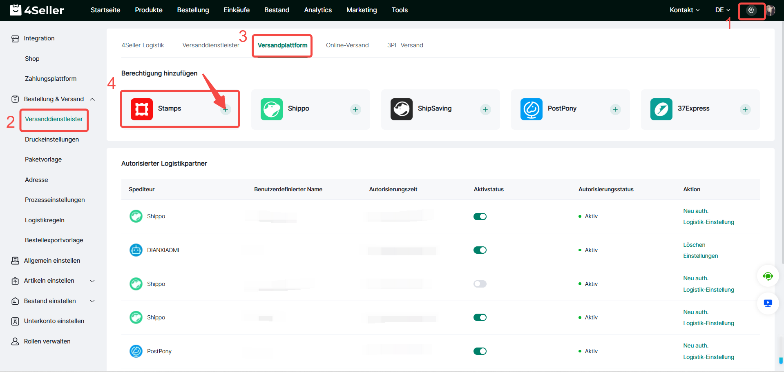Disable the DIANXIAOMI active status toggle
The image size is (784, 372).
point(480,250)
